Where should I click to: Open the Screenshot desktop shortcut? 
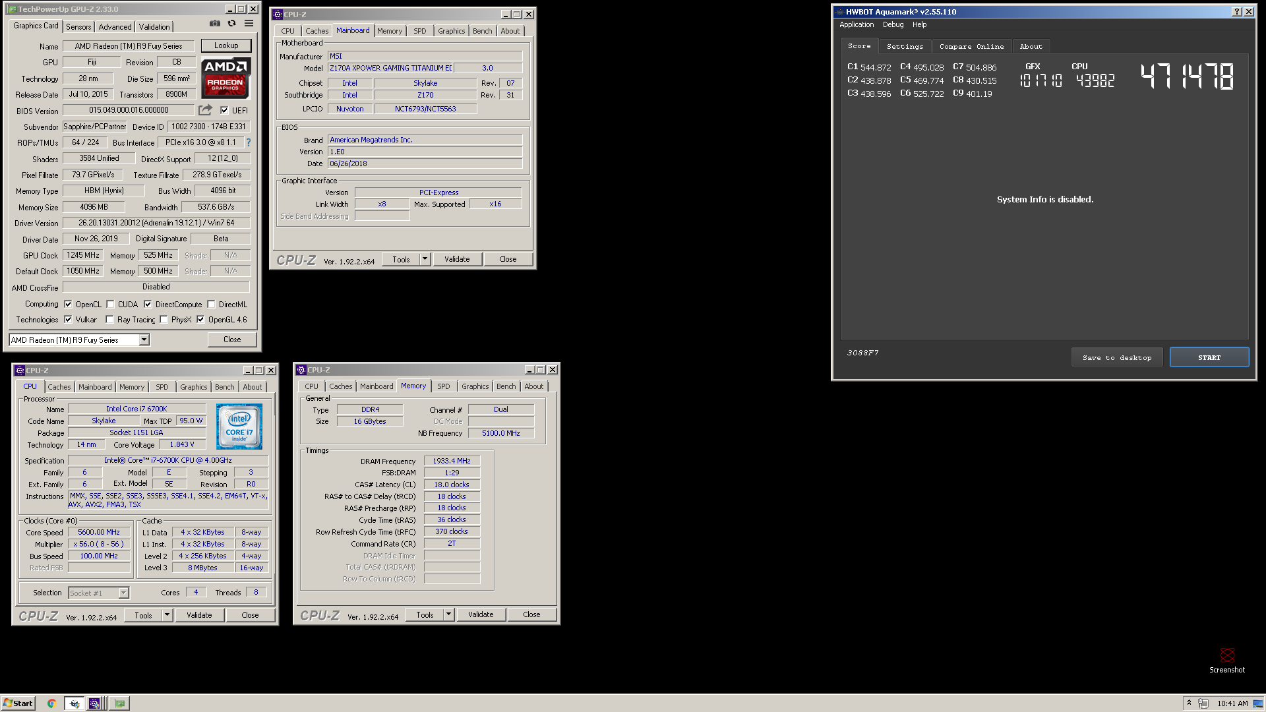pos(1227,660)
